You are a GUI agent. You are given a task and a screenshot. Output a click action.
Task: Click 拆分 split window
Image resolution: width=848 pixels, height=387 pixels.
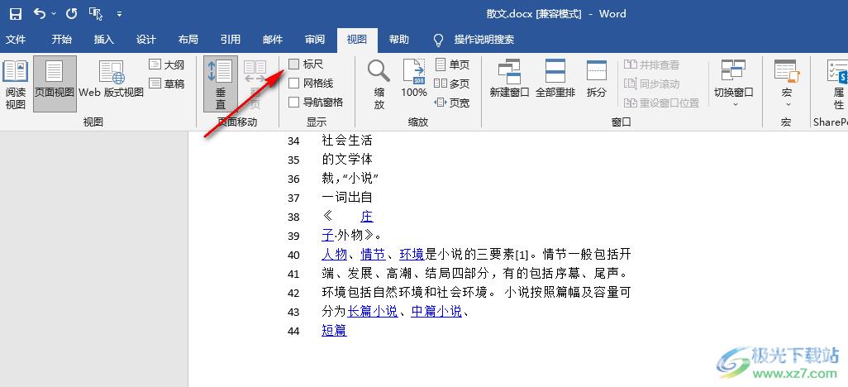tap(597, 79)
